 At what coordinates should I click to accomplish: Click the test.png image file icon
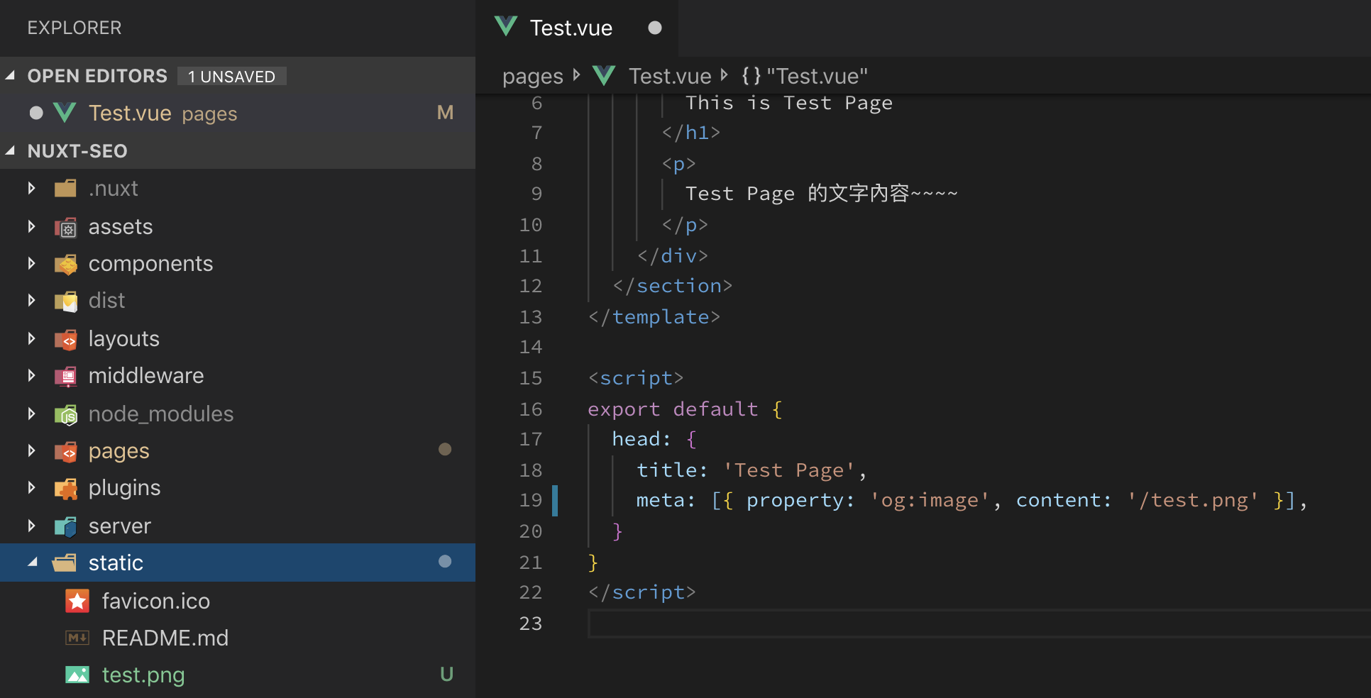[x=77, y=675]
